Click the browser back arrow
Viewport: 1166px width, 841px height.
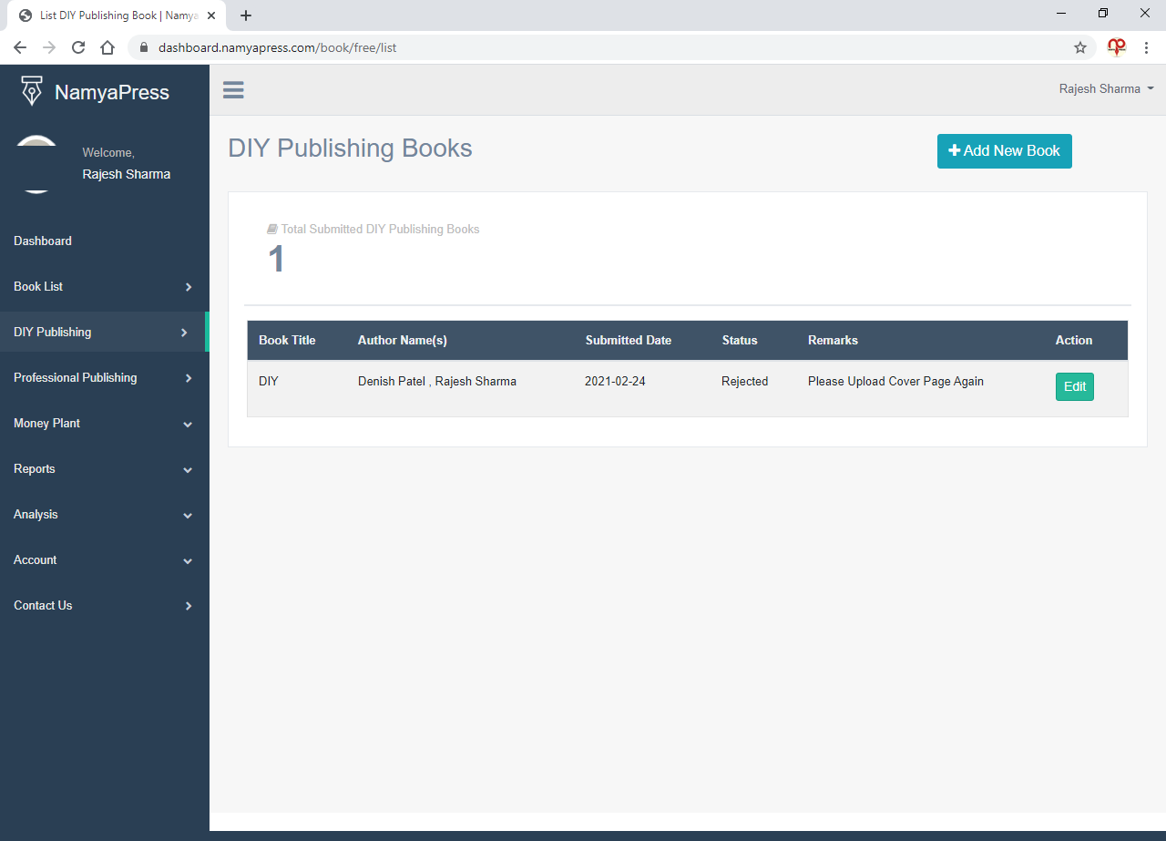pos(20,47)
